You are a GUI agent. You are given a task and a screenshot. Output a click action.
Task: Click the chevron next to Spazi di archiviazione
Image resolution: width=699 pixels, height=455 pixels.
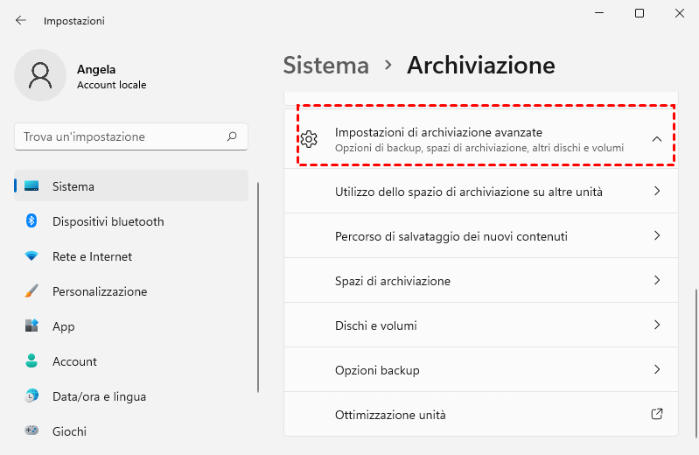point(656,281)
